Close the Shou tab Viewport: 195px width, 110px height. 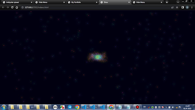pos(129,2)
